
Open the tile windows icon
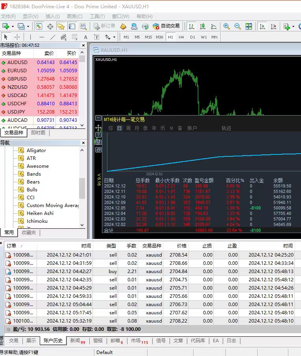coord(249,26)
